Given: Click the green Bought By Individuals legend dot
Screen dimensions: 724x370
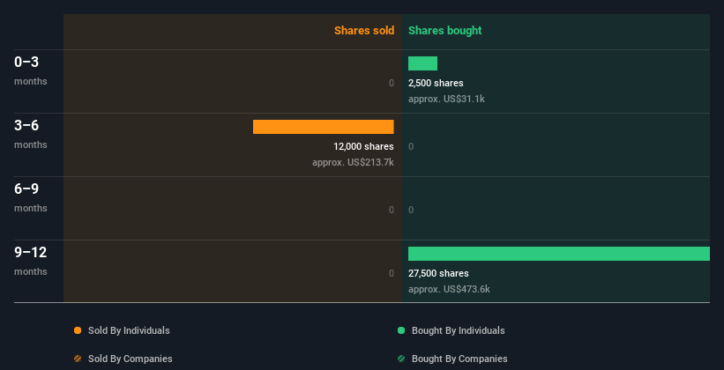Looking at the screenshot, I should [401, 330].
